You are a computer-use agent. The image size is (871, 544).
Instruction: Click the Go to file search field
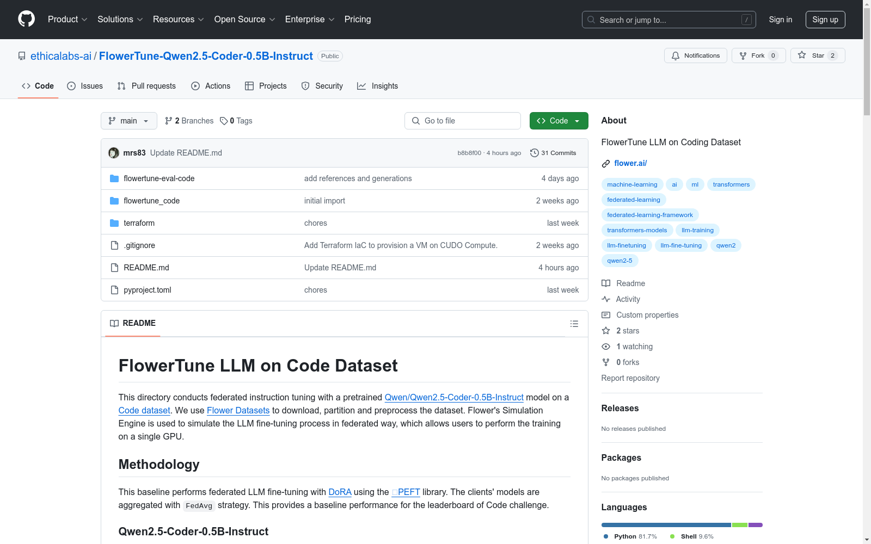point(463,121)
